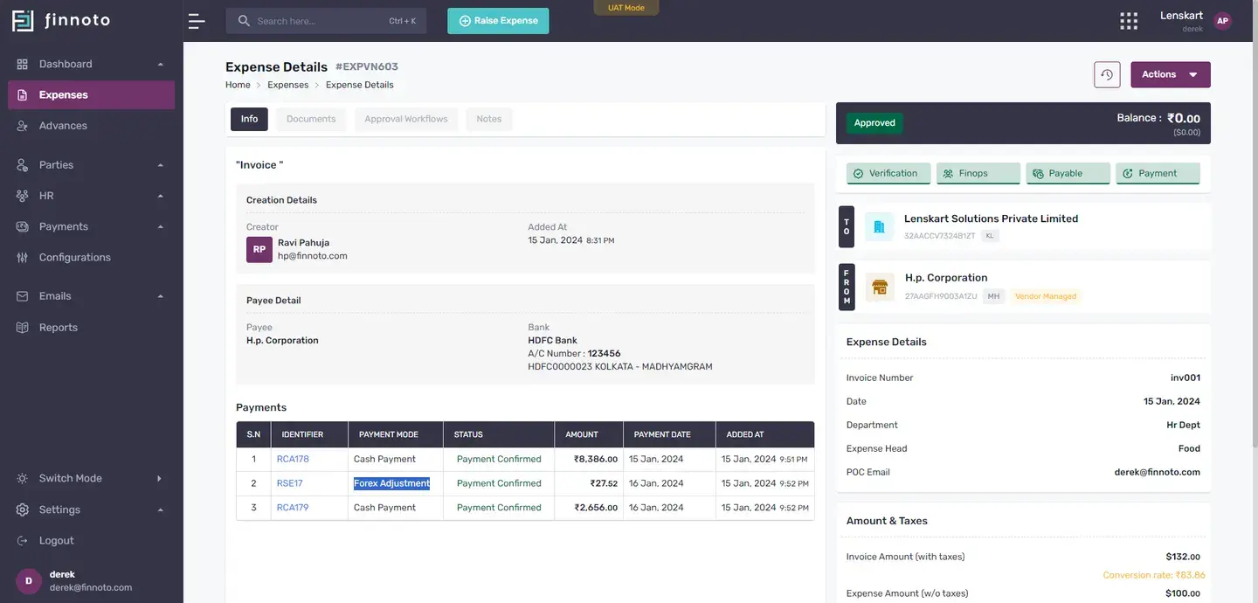
Task: Expand the Settings menu arrow
Action: (160, 510)
